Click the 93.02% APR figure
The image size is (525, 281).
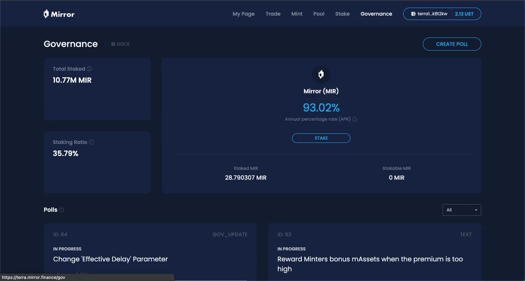321,107
